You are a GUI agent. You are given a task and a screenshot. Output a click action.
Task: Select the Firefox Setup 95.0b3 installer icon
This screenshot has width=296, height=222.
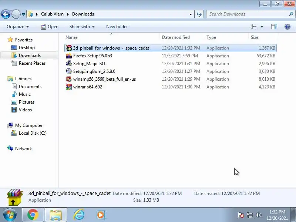69,56
